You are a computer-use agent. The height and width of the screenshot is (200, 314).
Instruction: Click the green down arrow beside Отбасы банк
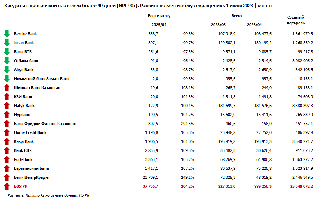pos(7,61)
